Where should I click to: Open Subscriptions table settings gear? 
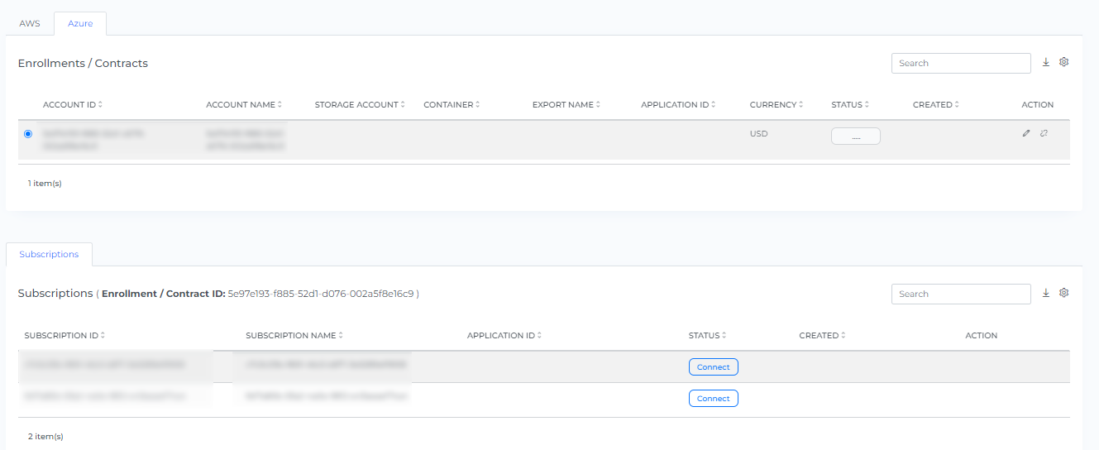1064,293
